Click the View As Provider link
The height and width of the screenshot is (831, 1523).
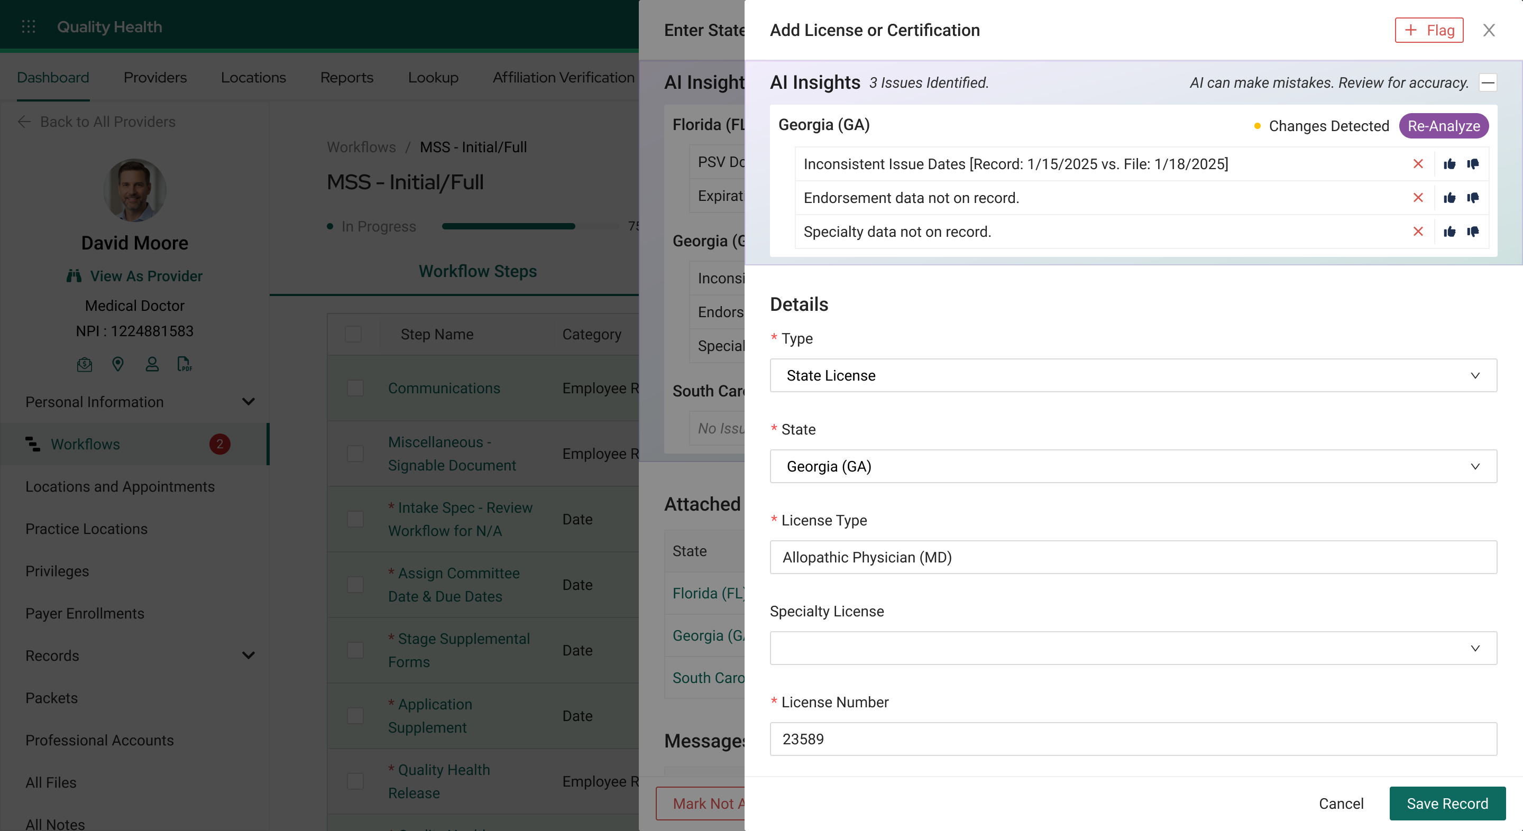pyautogui.click(x=146, y=276)
